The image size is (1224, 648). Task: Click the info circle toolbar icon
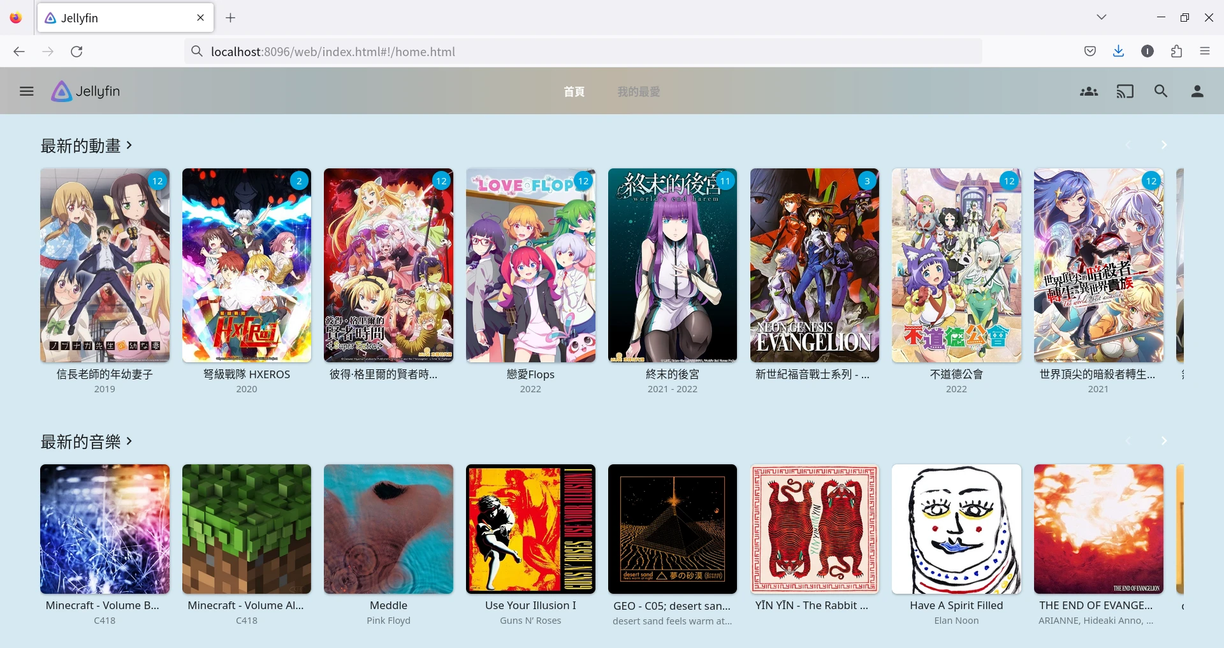click(x=1147, y=52)
